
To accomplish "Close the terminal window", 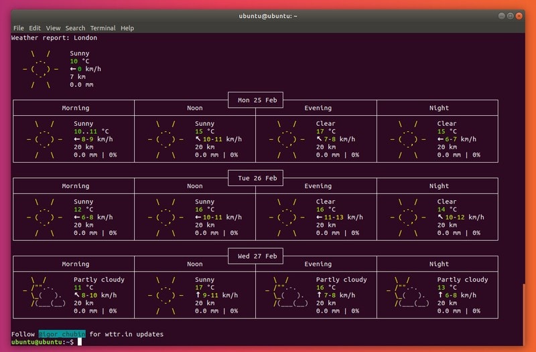I will [521, 15].
